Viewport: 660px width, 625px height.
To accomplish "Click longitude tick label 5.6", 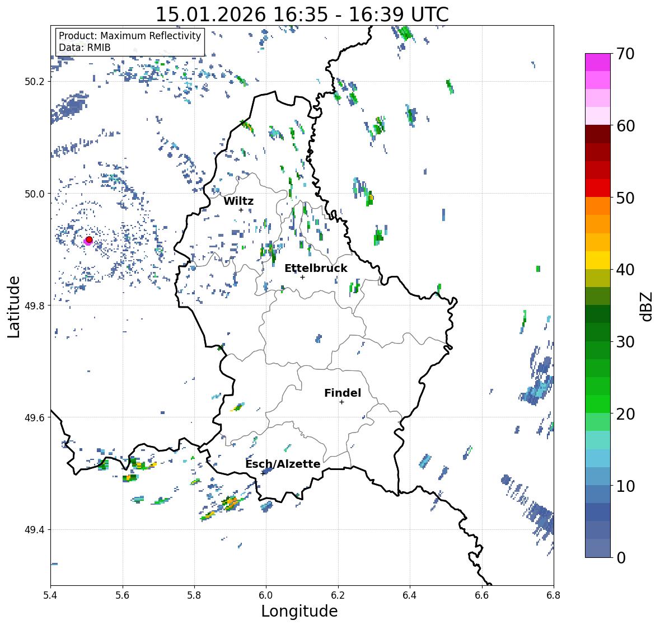I will [x=123, y=595].
